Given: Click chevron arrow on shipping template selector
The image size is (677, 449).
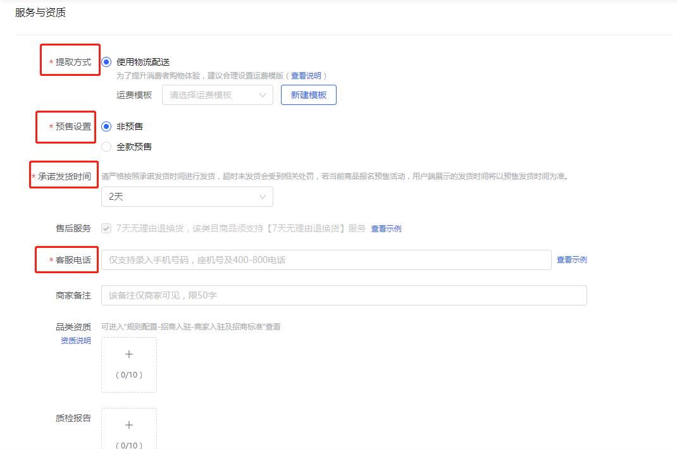Looking at the screenshot, I should pyautogui.click(x=263, y=95).
